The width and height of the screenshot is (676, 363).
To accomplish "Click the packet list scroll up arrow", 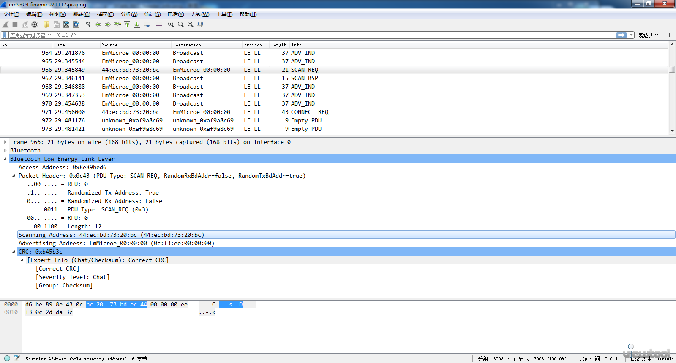I will click(x=672, y=44).
